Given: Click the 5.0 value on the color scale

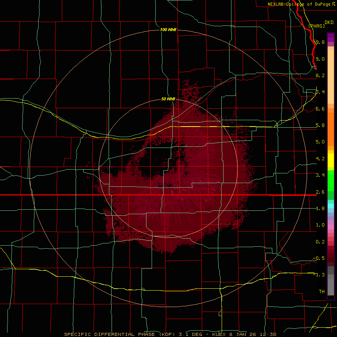Looking at the screenshot, I should [320, 142].
